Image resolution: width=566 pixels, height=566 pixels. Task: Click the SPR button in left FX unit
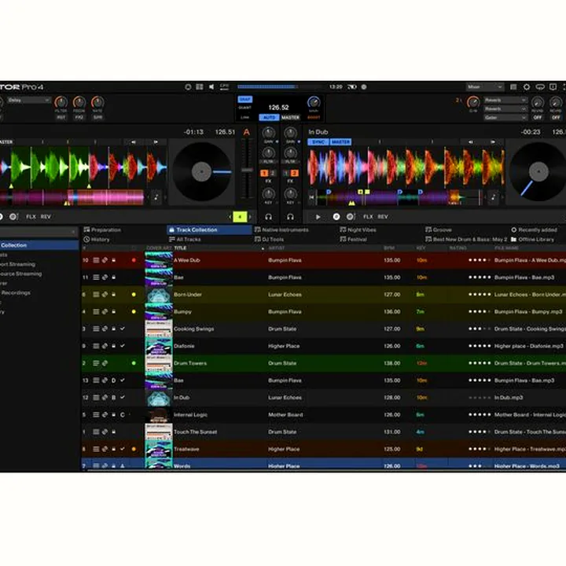click(97, 117)
